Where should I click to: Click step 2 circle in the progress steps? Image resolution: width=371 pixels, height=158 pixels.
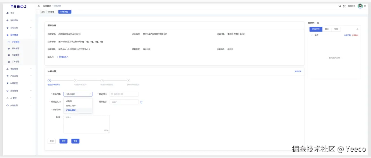pyautogui.click(x=75, y=81)
